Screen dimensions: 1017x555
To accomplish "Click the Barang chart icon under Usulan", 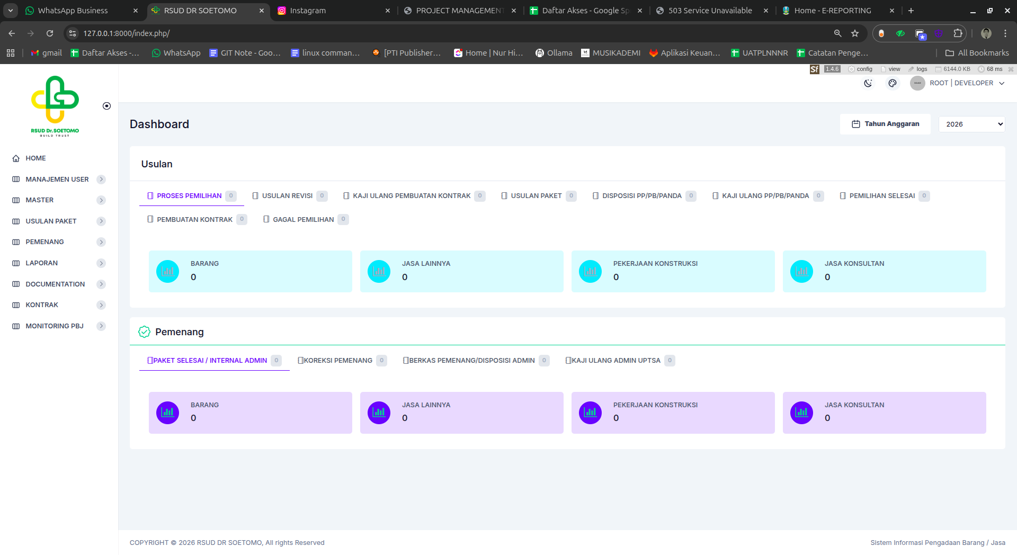I will tap(167, 272).
